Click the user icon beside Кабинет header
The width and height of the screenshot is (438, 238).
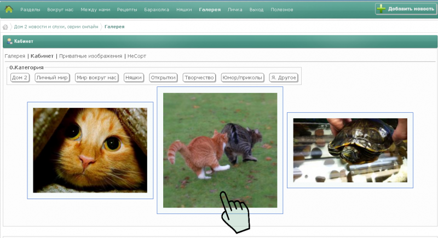pos(9,41)
